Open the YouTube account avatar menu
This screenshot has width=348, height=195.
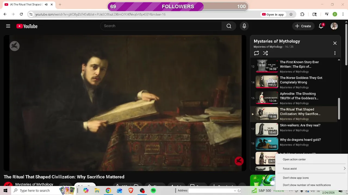[x=334, y=26]
